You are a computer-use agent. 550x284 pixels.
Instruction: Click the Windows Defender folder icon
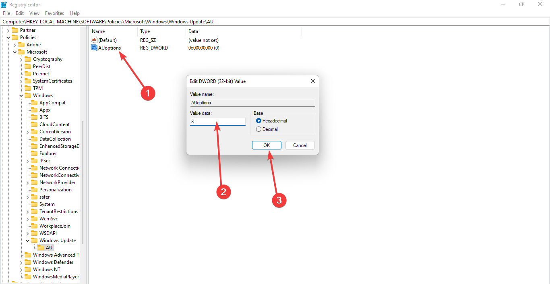28,262
